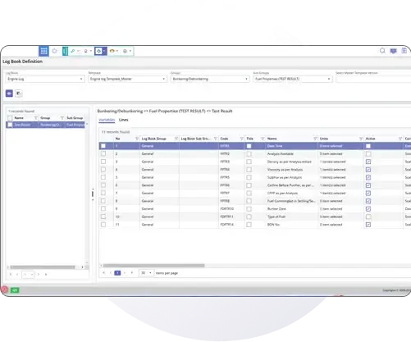Click the horizontal scrollbar under the variables grid
The image size is (411, 342).
click(153, 266)
